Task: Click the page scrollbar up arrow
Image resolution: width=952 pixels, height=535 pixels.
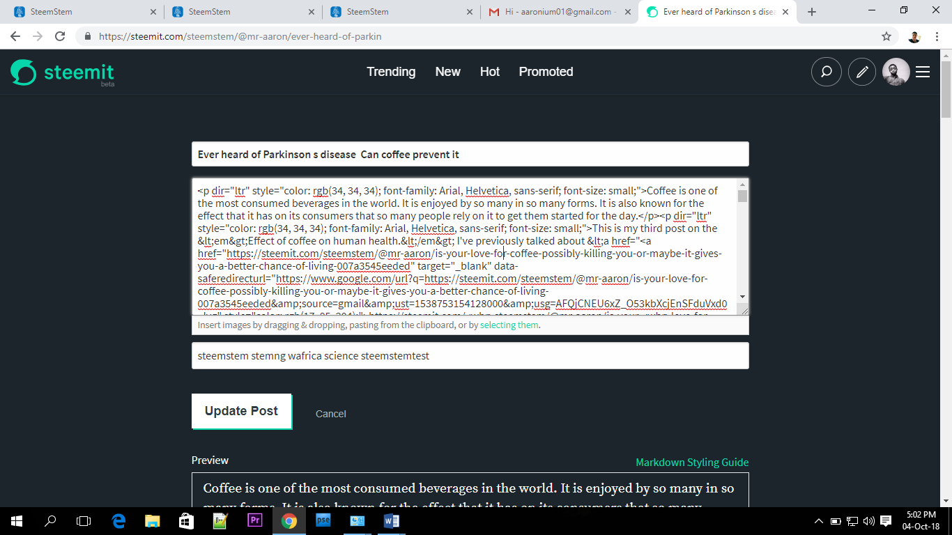Action: [x=946, y=55]
